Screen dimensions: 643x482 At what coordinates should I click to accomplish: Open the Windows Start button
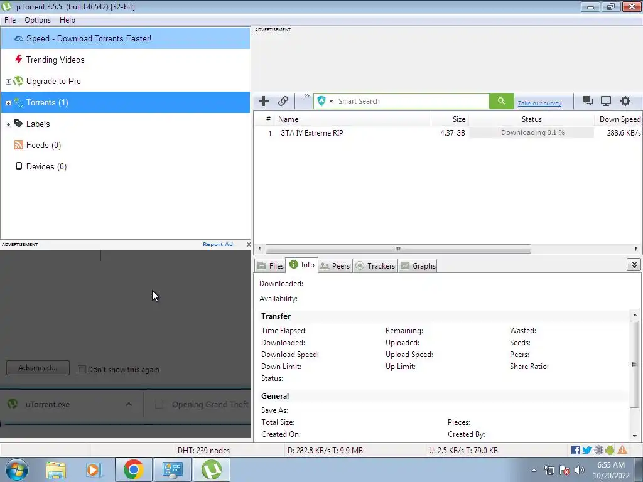tap(16, 469)
